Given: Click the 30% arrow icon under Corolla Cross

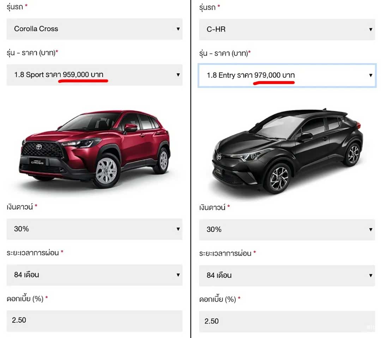Looking at the screenshot, I should pos(178,229).
